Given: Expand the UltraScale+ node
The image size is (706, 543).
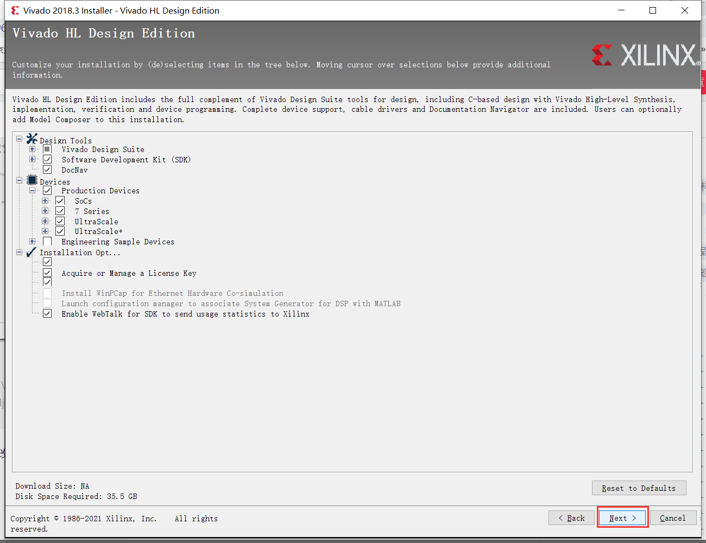Looking at the screenshot, I should [x=46, y=231].
